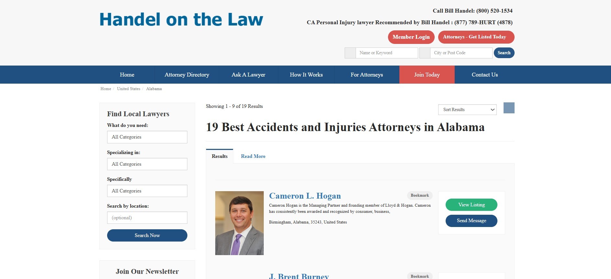
Task: Open the Attorney Directory menu item
Action: pyautogui.click(x=187, y=75)
